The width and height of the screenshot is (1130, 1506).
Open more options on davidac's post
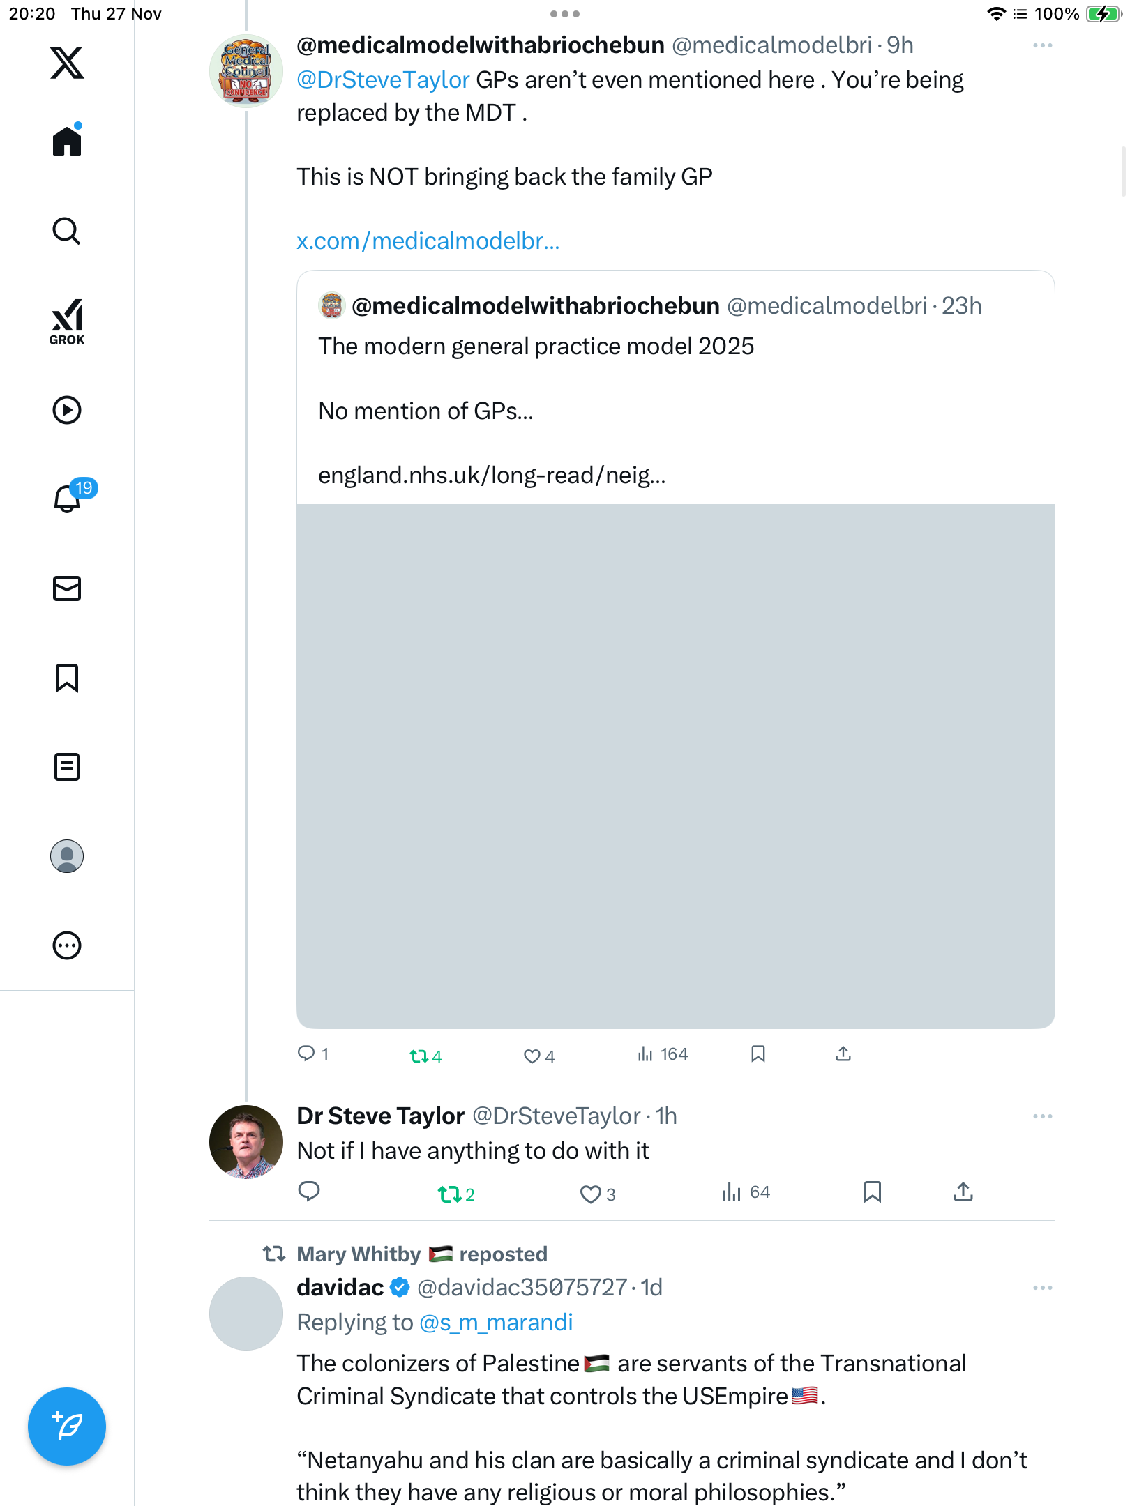[x=1042, y=1288]
